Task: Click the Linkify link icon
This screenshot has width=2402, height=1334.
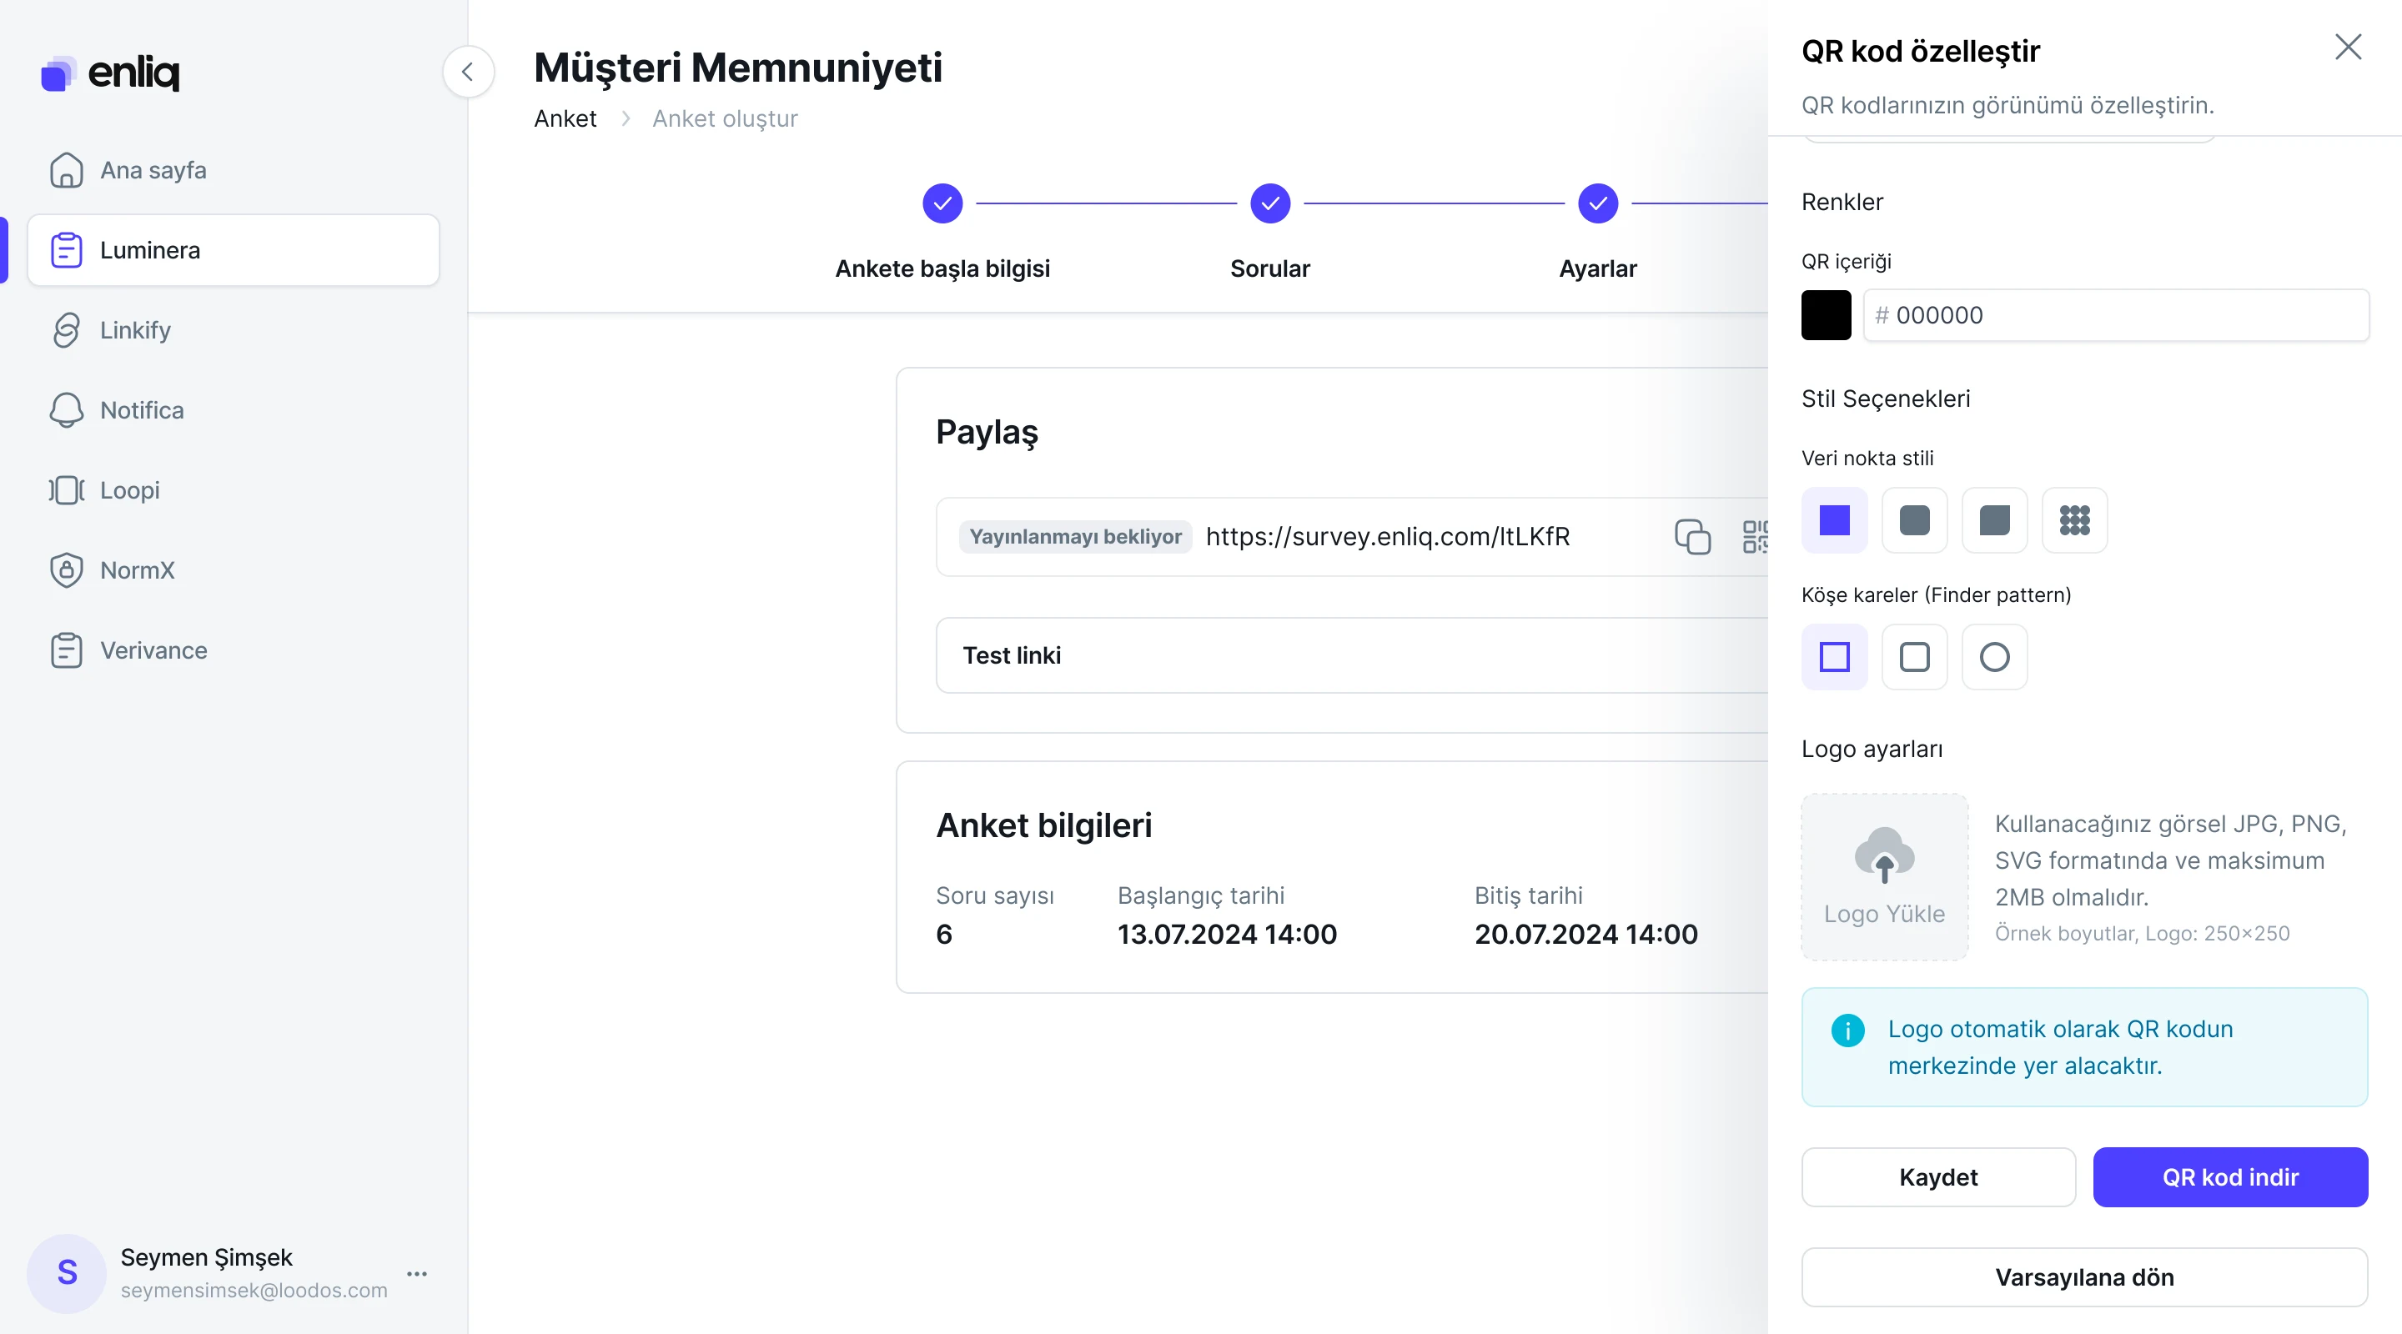Action: (x=66, y=330)
